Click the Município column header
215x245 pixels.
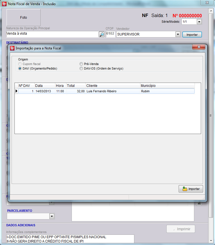click(167, 86)
